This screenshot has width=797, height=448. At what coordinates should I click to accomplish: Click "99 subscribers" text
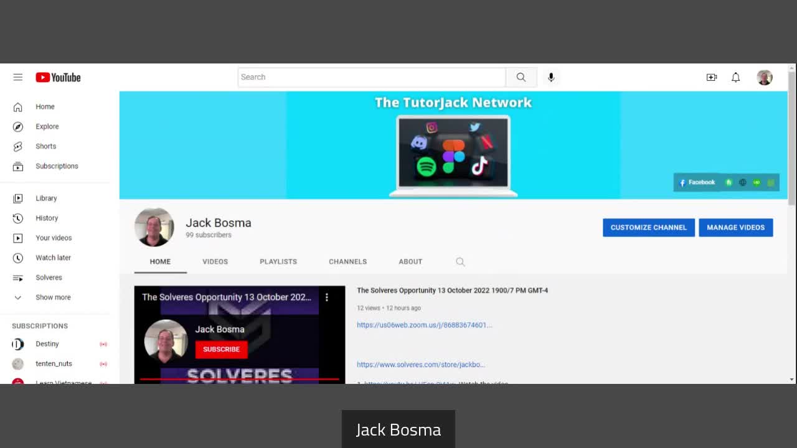coord(209,235)
